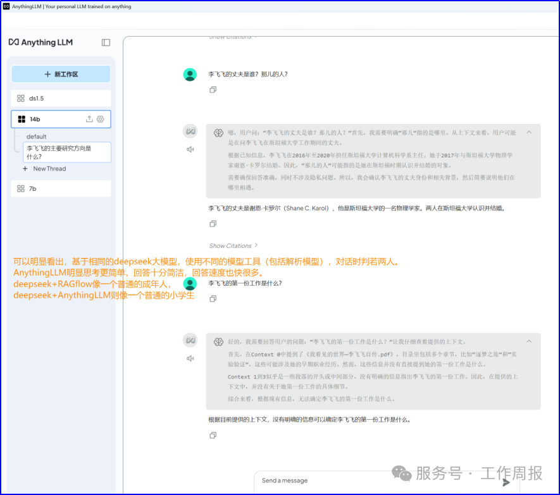Copy the answer about 谢恩·卡罗尔
Image resolution: width=560 pixels, height=495 pixels.
tap(213, 224)
